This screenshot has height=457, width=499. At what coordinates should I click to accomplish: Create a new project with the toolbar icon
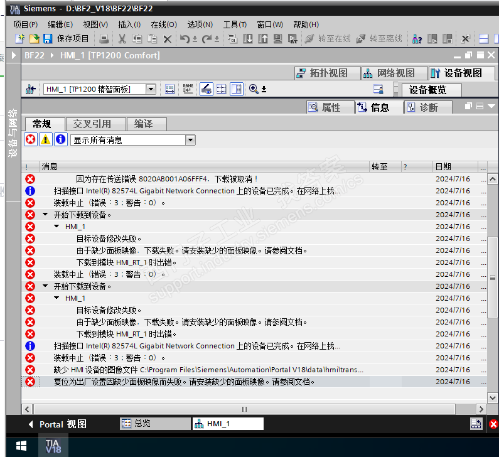(x=19, y=39)
